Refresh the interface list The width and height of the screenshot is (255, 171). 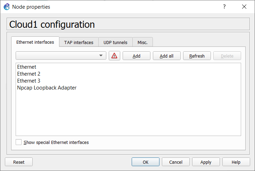tap(197, 56)
